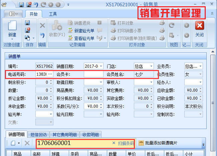Screen dimensions: 217x156
Task: Select the 销售明细 tab
Action: click(16, 134)
